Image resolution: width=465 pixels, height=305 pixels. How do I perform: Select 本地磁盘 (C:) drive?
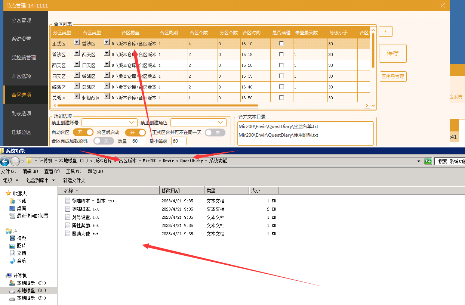[31, 283]
